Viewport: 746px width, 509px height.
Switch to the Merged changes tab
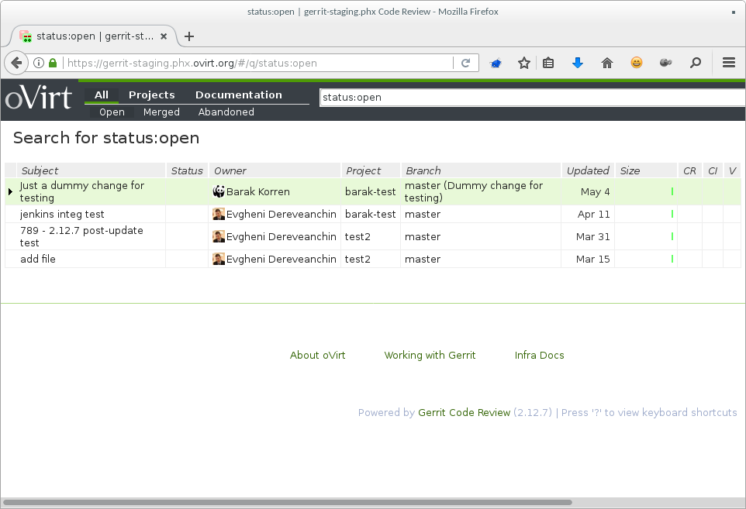pyautogui.click(x=161, y=112)
